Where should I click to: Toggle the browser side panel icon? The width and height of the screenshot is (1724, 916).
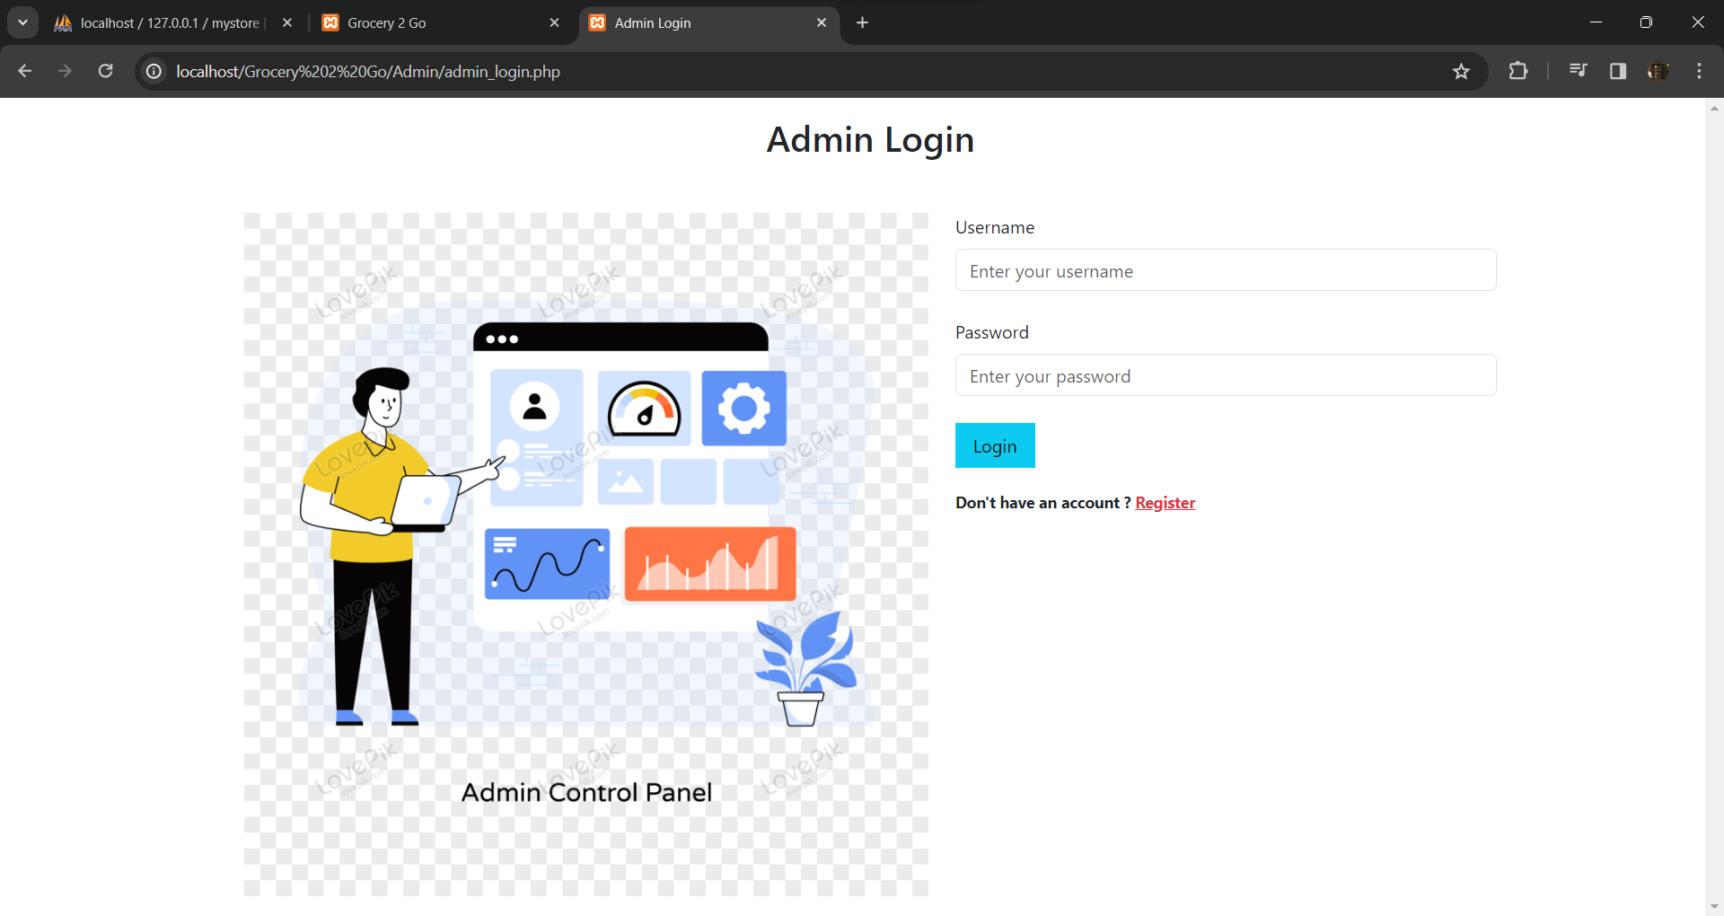pos(1618,71)
